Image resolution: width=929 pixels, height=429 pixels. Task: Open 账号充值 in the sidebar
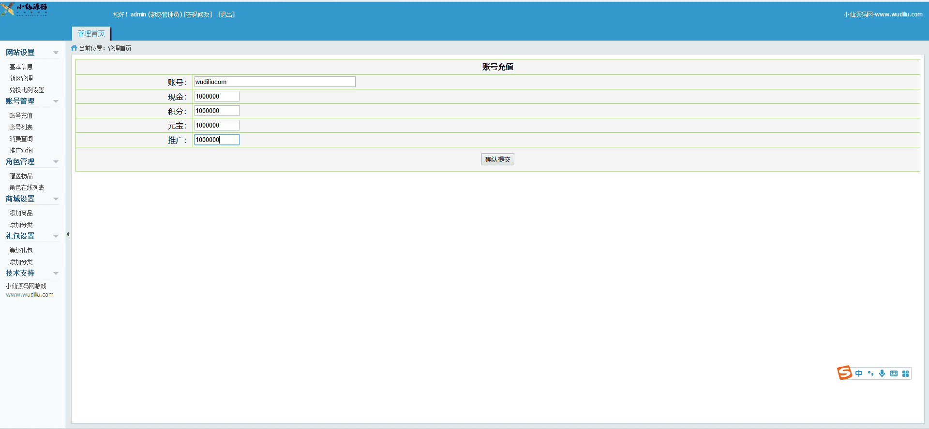tap(21, 115)
